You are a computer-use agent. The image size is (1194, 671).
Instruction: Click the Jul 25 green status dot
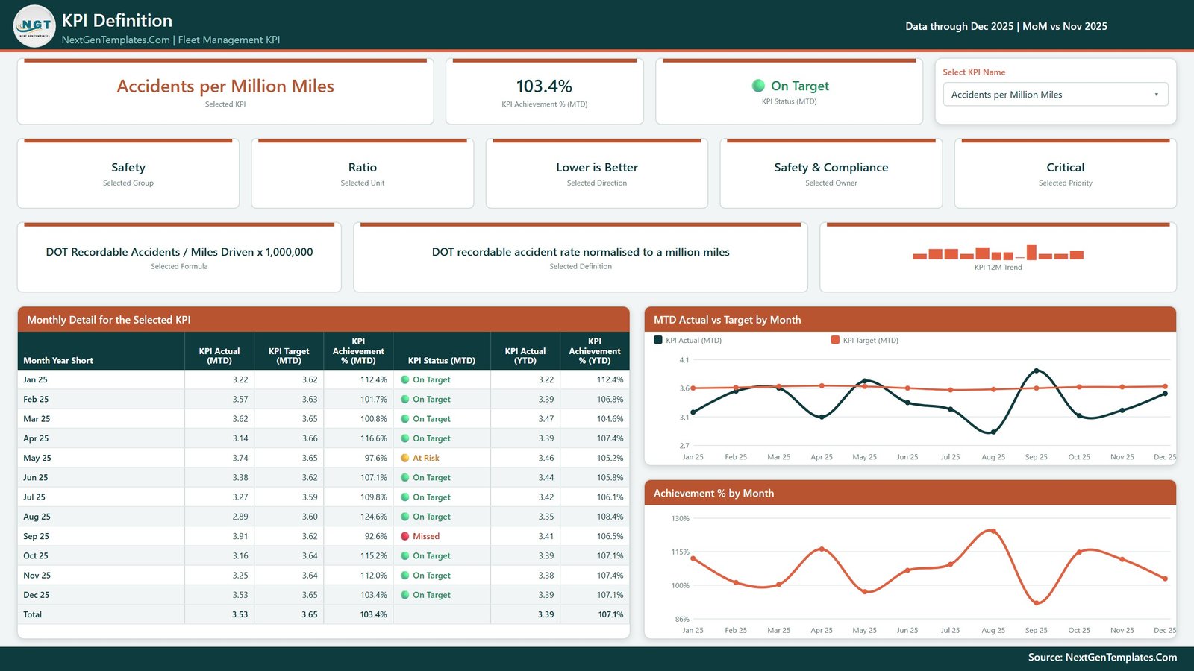[x=405, y=497]
